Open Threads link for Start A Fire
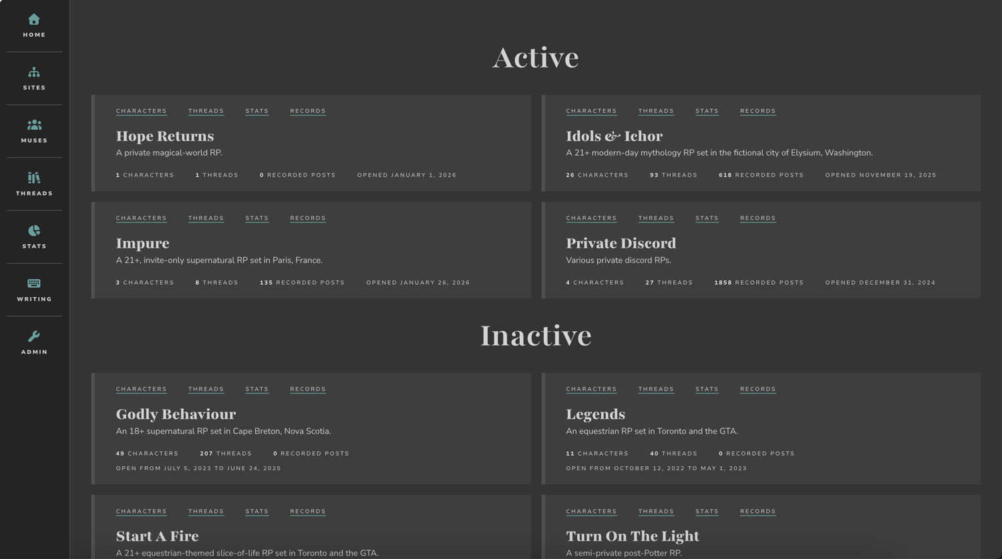This screenshot has height=559, width=1002. (206, 512)
